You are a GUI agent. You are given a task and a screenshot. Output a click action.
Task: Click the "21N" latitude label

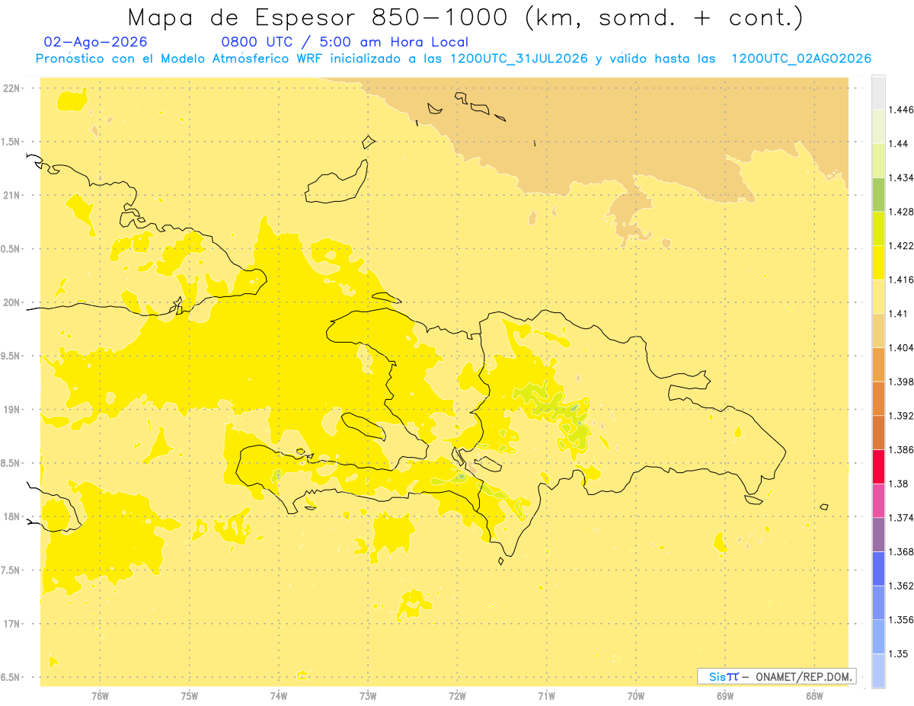point(12,196)
